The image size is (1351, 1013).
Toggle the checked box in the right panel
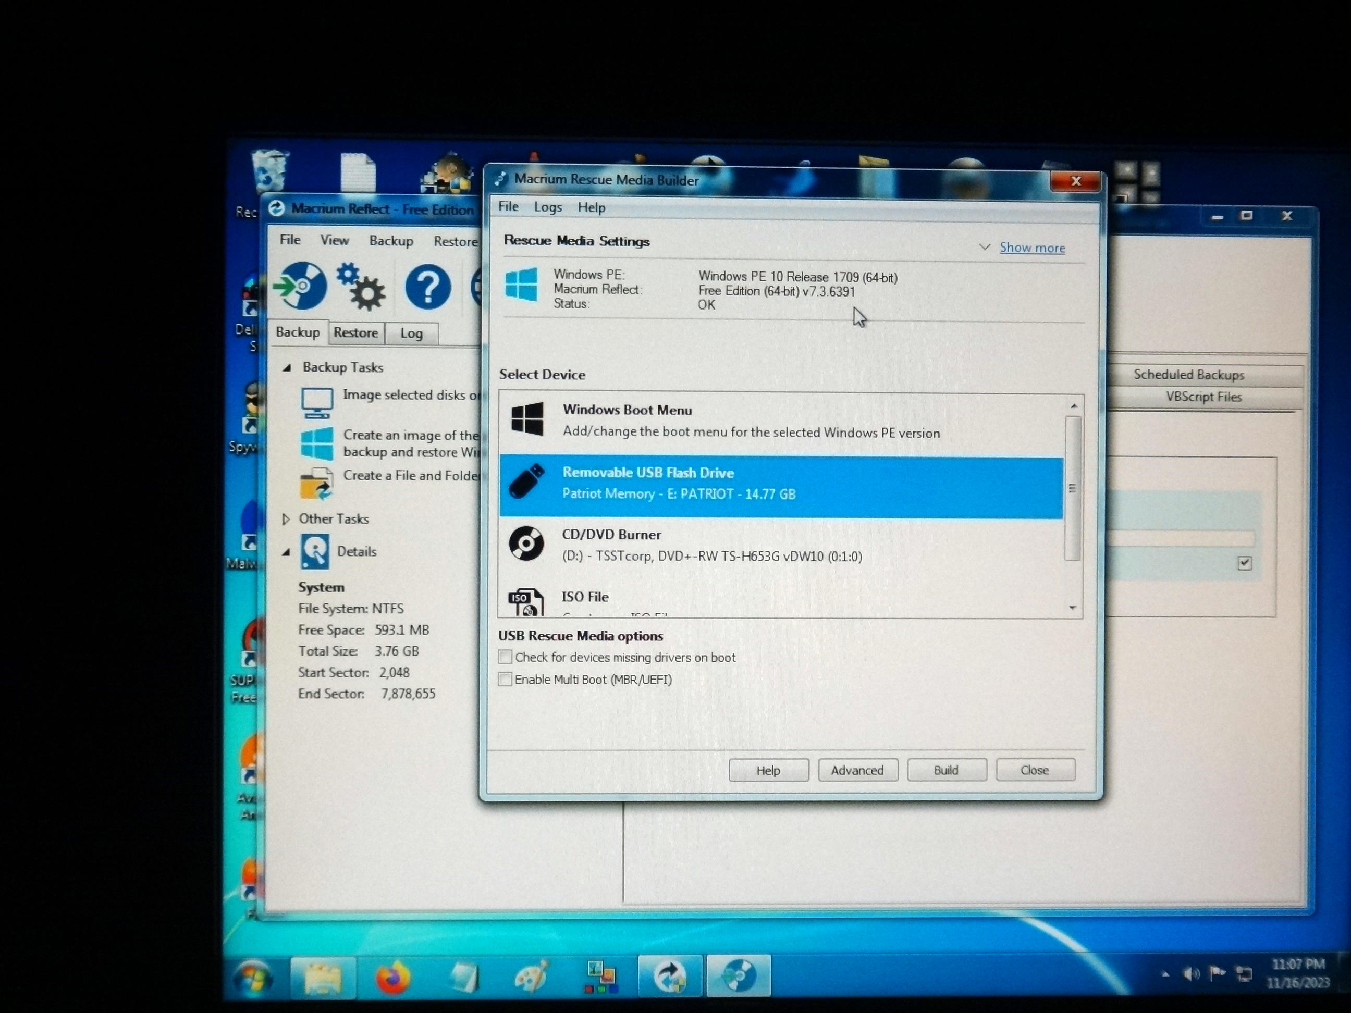click(x=1245, y=563)
